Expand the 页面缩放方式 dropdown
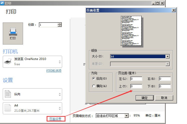187x124 pixels. [x=126, y=115]
